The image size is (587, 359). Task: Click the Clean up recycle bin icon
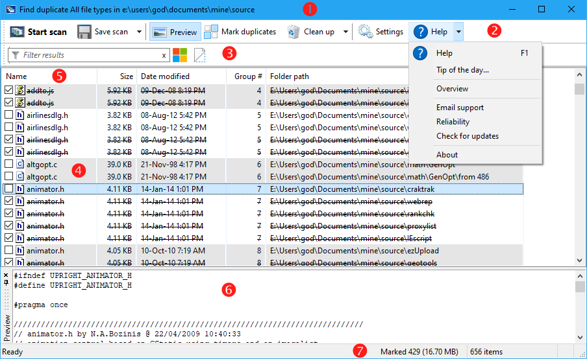[293, 32]
